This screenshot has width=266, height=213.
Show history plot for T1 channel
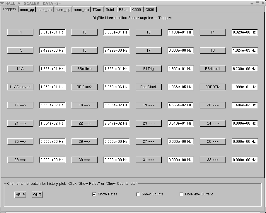point(20,32)
